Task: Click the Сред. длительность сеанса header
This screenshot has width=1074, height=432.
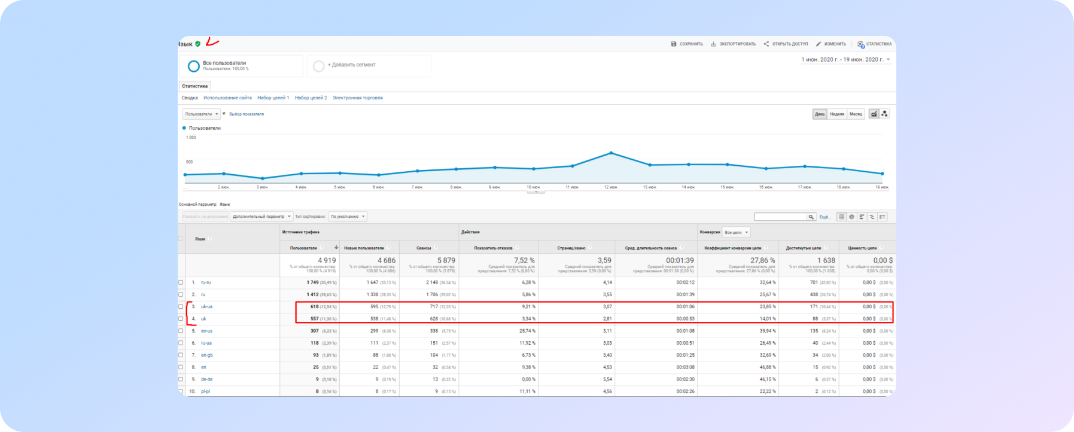Action: point(650,248)
